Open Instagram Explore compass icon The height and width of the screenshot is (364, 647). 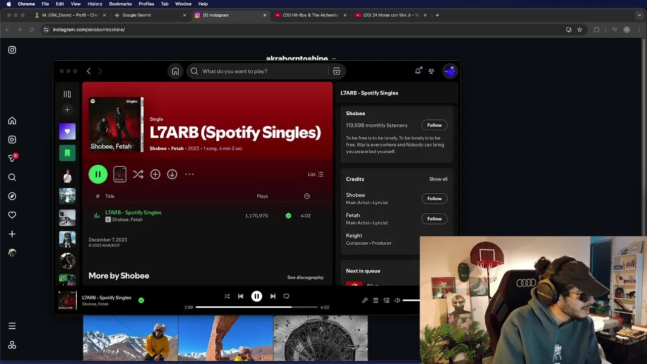[x=12, y=196]
